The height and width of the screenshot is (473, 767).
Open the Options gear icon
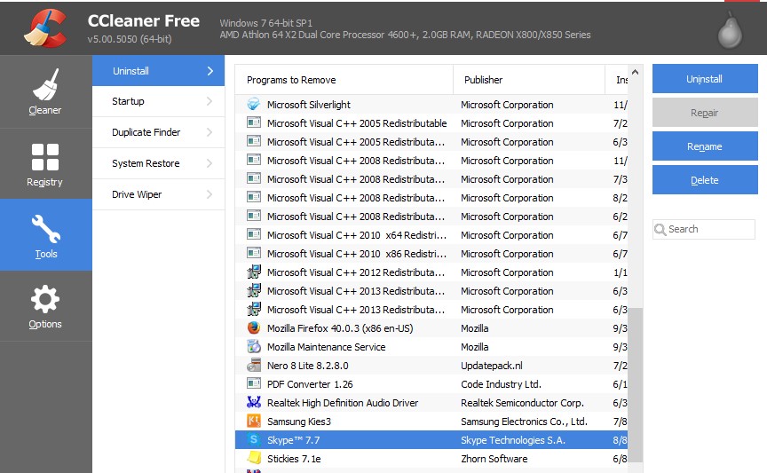45,300
